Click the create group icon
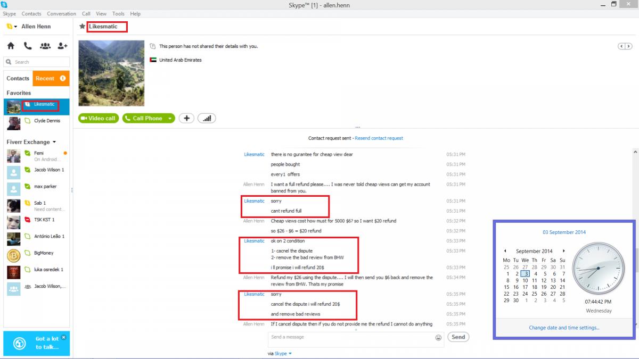 coord(45,46)
